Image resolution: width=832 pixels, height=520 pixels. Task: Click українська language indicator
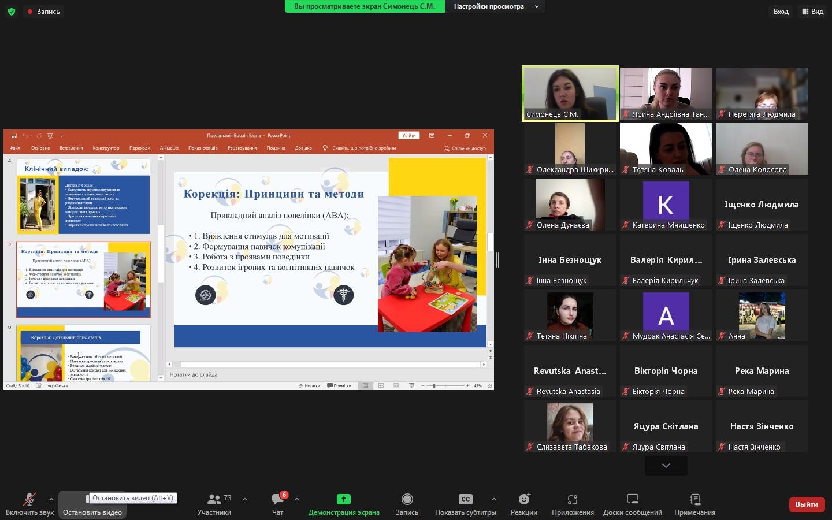coord(58,385)
